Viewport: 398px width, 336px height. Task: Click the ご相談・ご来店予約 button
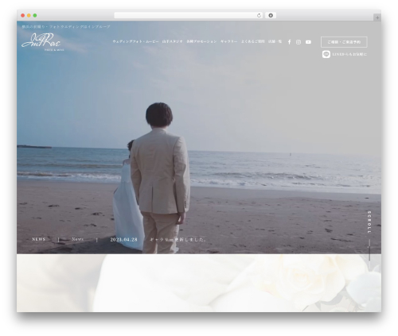[x=344, y=42]
